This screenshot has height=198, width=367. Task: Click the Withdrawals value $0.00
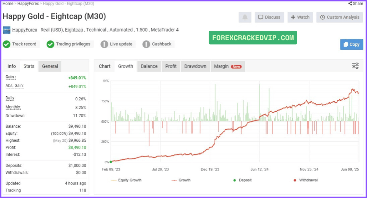(81, 173)
